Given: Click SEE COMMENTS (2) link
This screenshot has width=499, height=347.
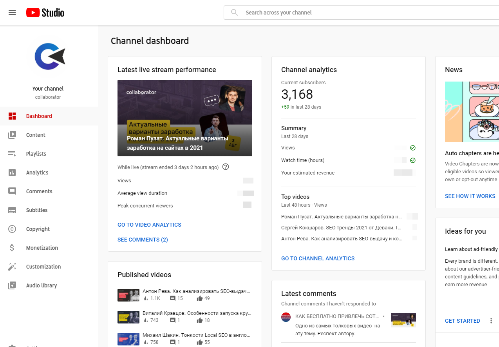Looking at the screenshot, I should click(143, 239).
